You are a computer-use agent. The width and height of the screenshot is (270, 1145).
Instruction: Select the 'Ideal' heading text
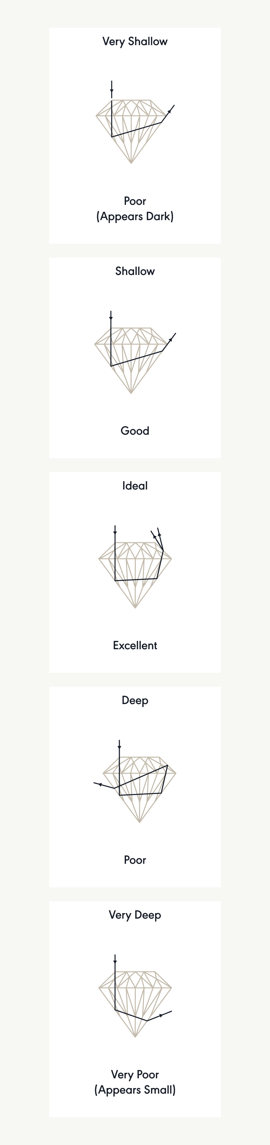coord(135,486)
